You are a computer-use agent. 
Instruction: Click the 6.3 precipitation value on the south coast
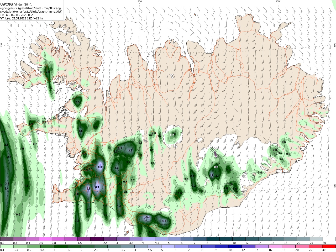(x=148, y=217)
